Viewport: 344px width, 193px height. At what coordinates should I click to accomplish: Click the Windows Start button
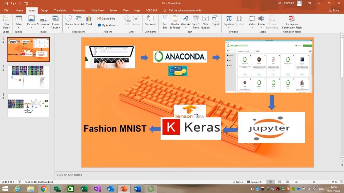[x=5, y=189]
